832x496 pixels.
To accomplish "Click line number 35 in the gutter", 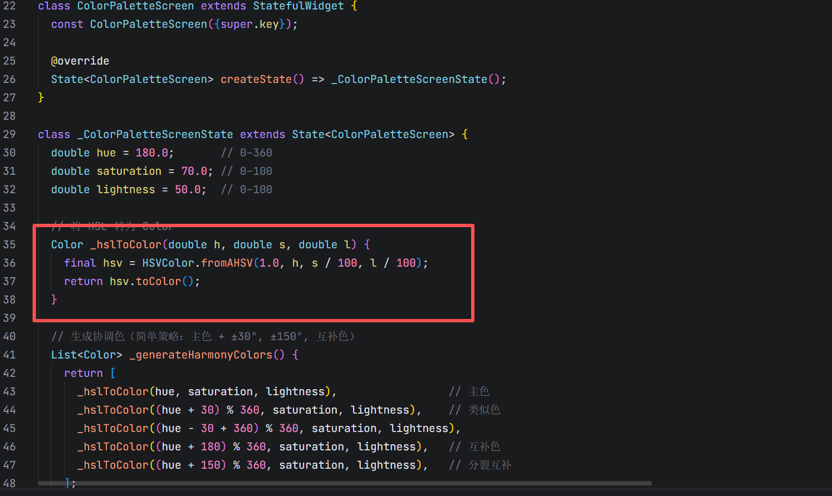I will (9, 244).
